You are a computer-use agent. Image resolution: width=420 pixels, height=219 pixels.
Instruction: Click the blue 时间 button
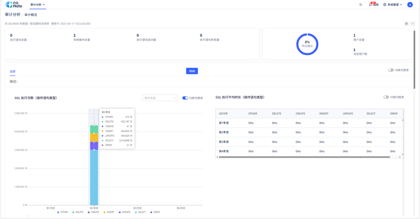(192, 71)
